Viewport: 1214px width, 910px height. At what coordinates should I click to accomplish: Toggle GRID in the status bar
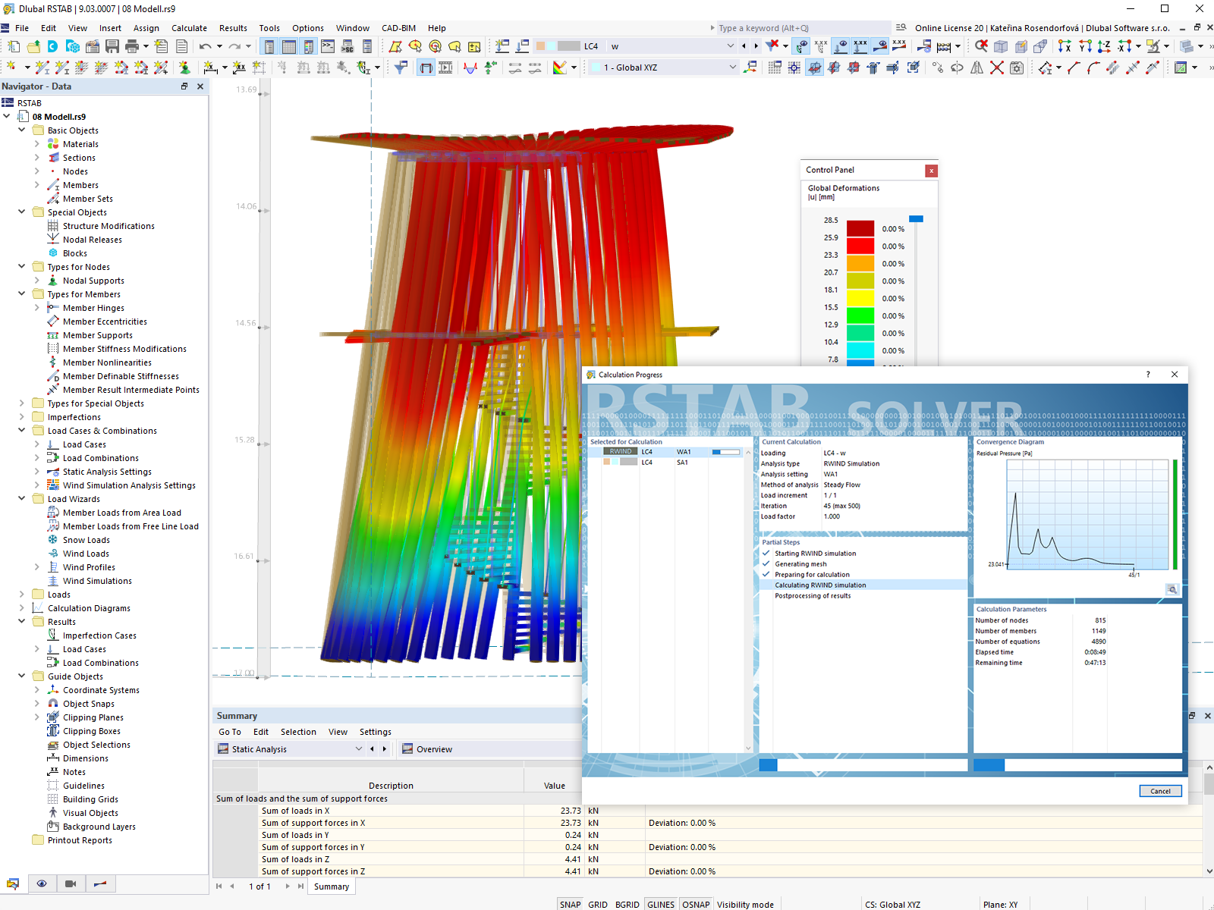598,904
